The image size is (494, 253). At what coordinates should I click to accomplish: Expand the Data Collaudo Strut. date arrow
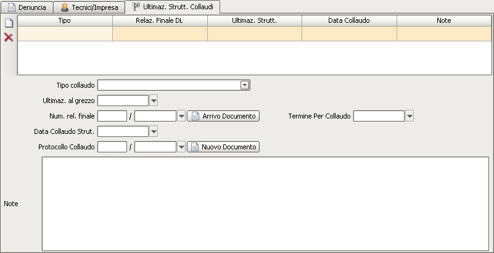point(154,131)
